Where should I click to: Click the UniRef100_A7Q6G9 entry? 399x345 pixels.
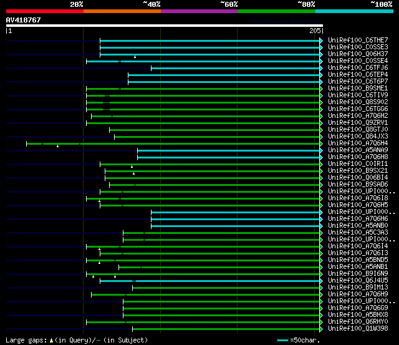point(358,308)
